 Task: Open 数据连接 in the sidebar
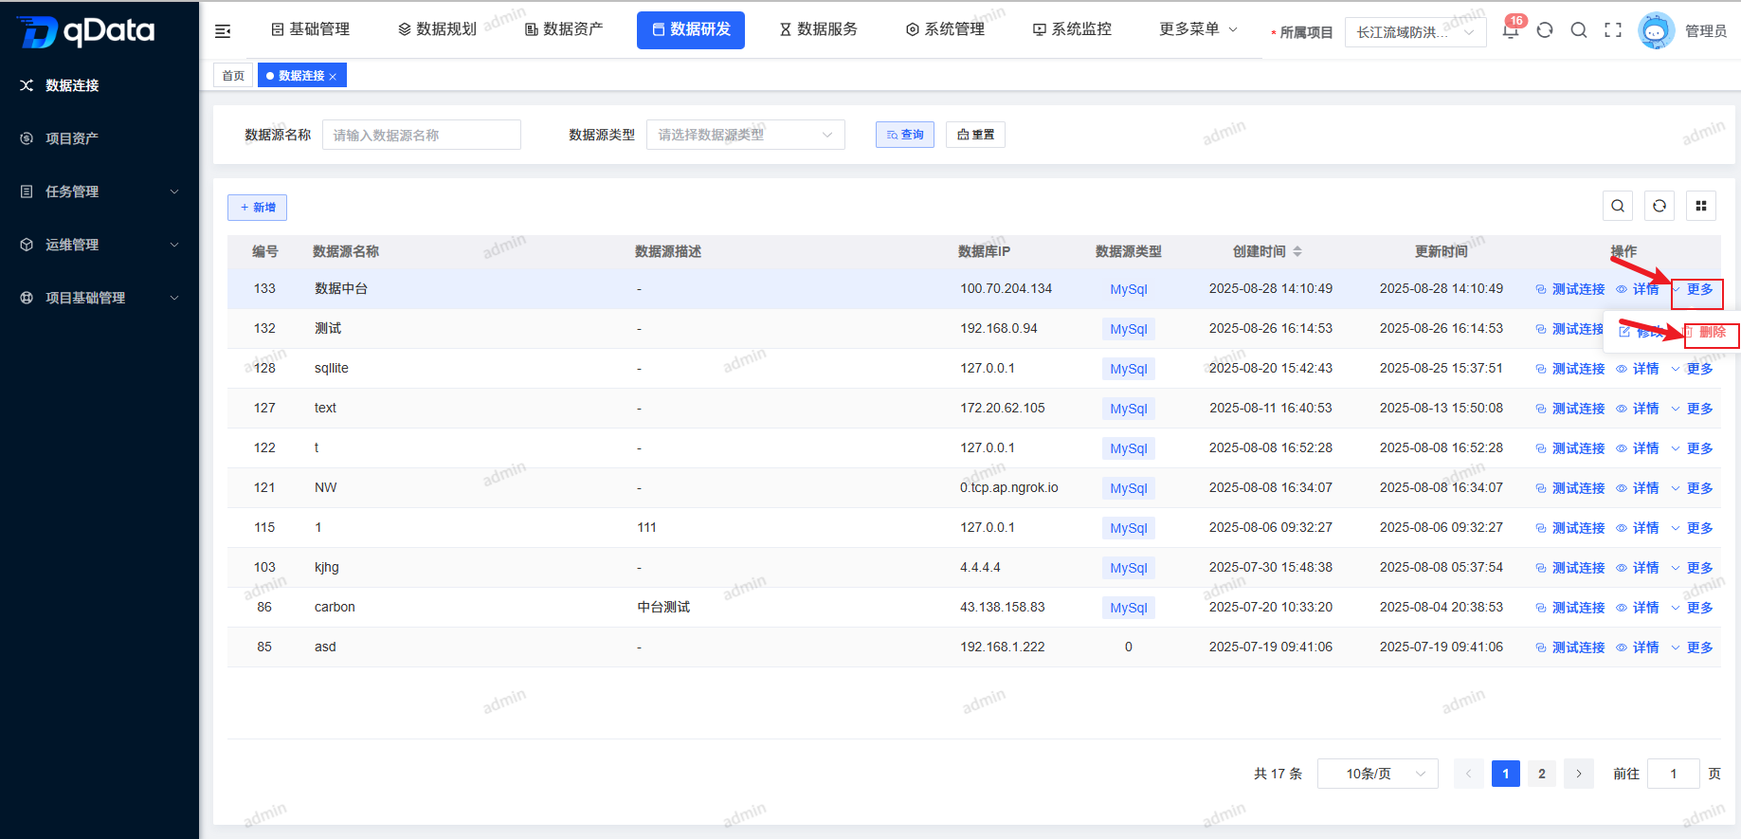(x=100, y=85)
